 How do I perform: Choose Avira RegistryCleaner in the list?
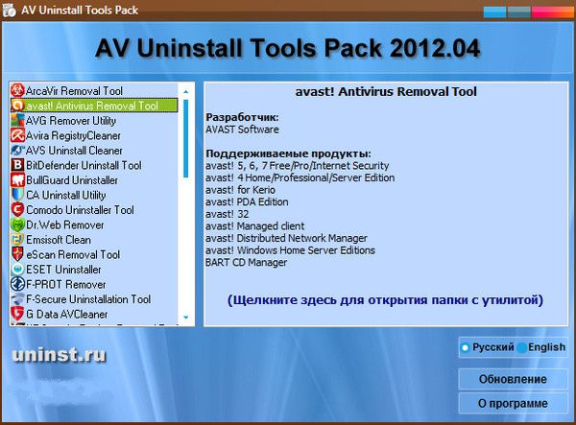click(x=94, y=135)
